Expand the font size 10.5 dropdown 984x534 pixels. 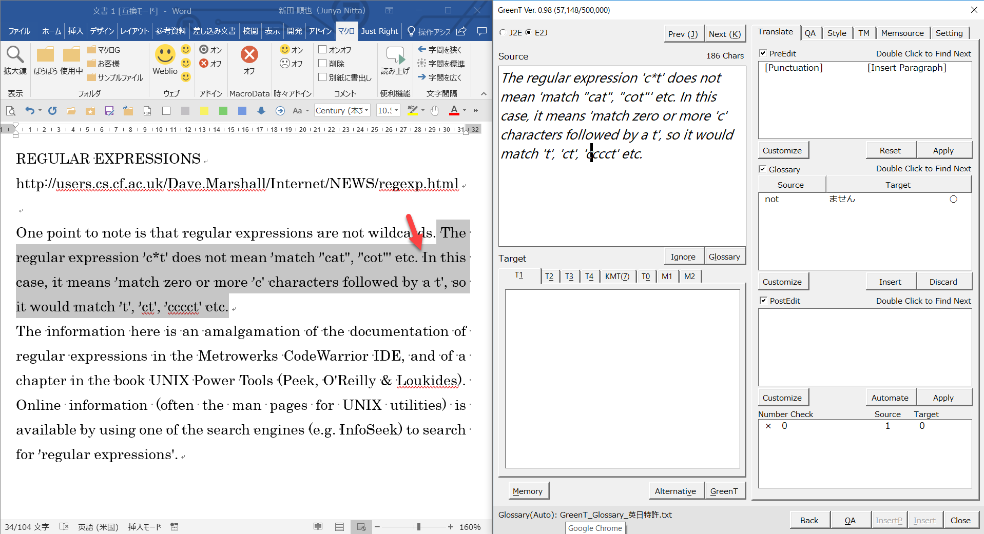(x=396, y=111)
